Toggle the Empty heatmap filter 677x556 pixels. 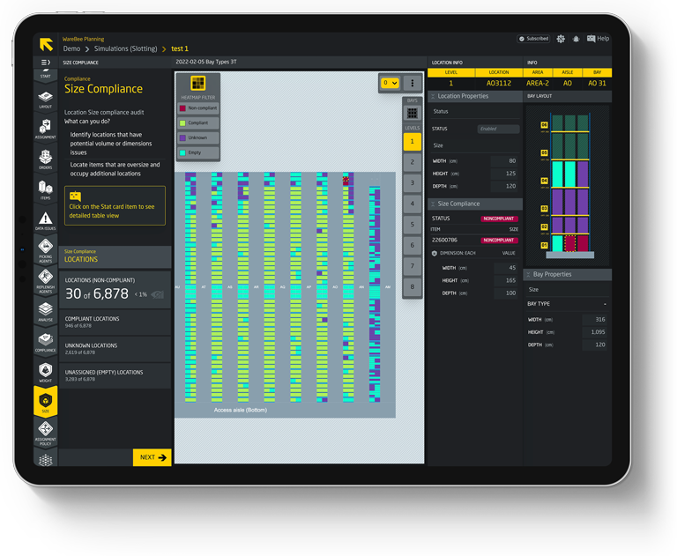click(198, 152)
